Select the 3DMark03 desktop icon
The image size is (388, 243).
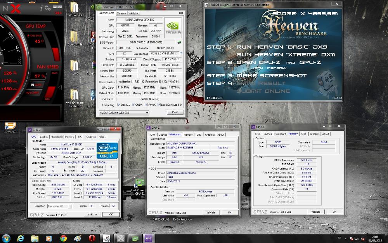click(10, 128)
